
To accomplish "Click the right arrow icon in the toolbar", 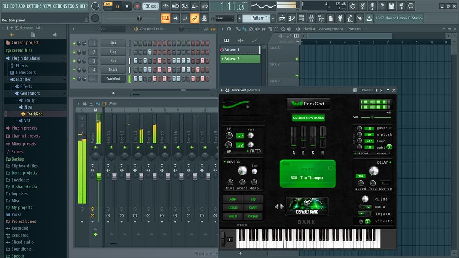I will (x=176, y=18).
